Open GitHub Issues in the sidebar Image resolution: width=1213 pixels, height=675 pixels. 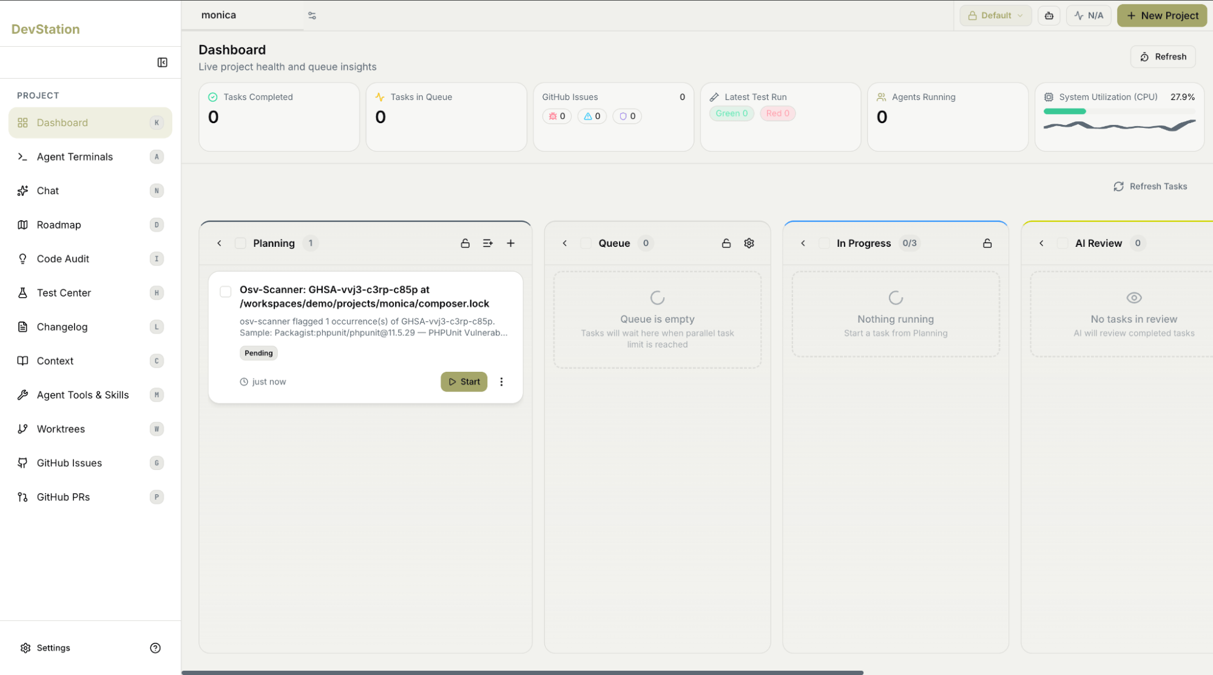tap(90, 463)
